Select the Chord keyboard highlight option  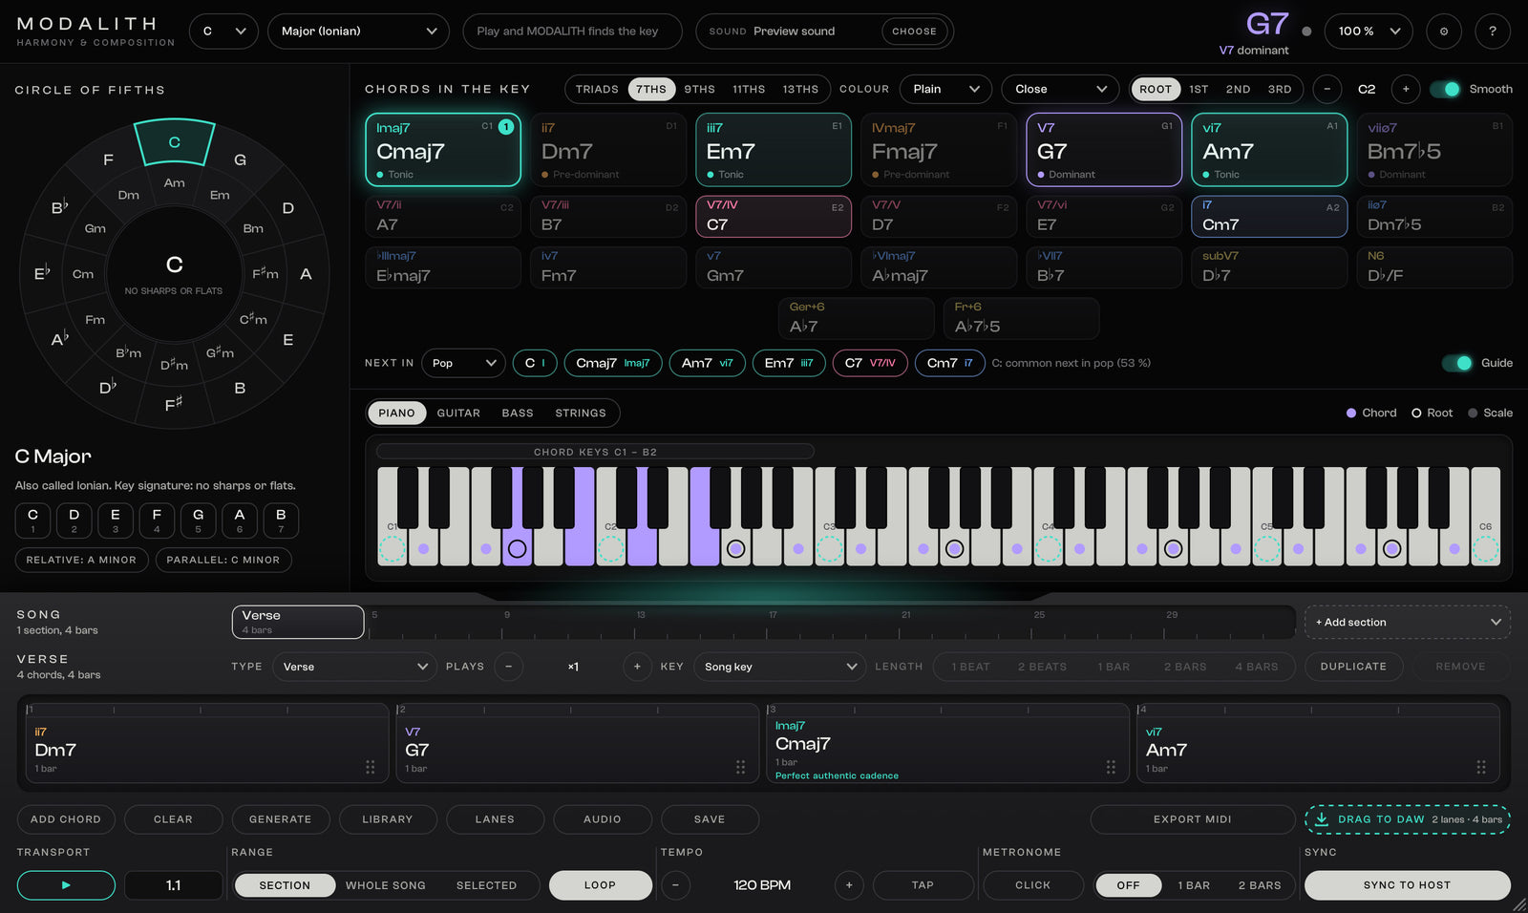(x=1371, y=413)
